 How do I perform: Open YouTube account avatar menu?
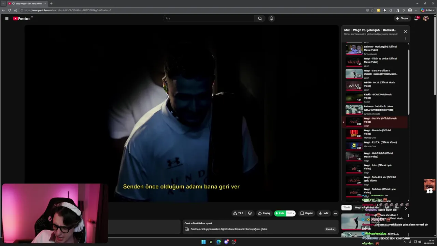click(x=426, y=18)
